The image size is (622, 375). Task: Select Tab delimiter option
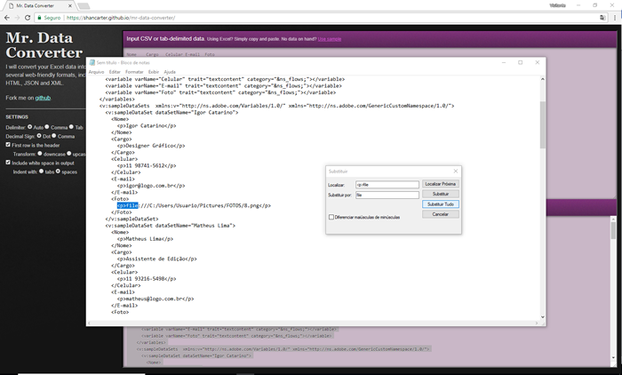(x=71, y=127)
